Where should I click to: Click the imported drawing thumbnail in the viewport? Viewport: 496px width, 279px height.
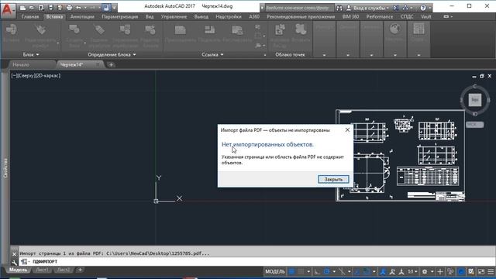(400, 155)
